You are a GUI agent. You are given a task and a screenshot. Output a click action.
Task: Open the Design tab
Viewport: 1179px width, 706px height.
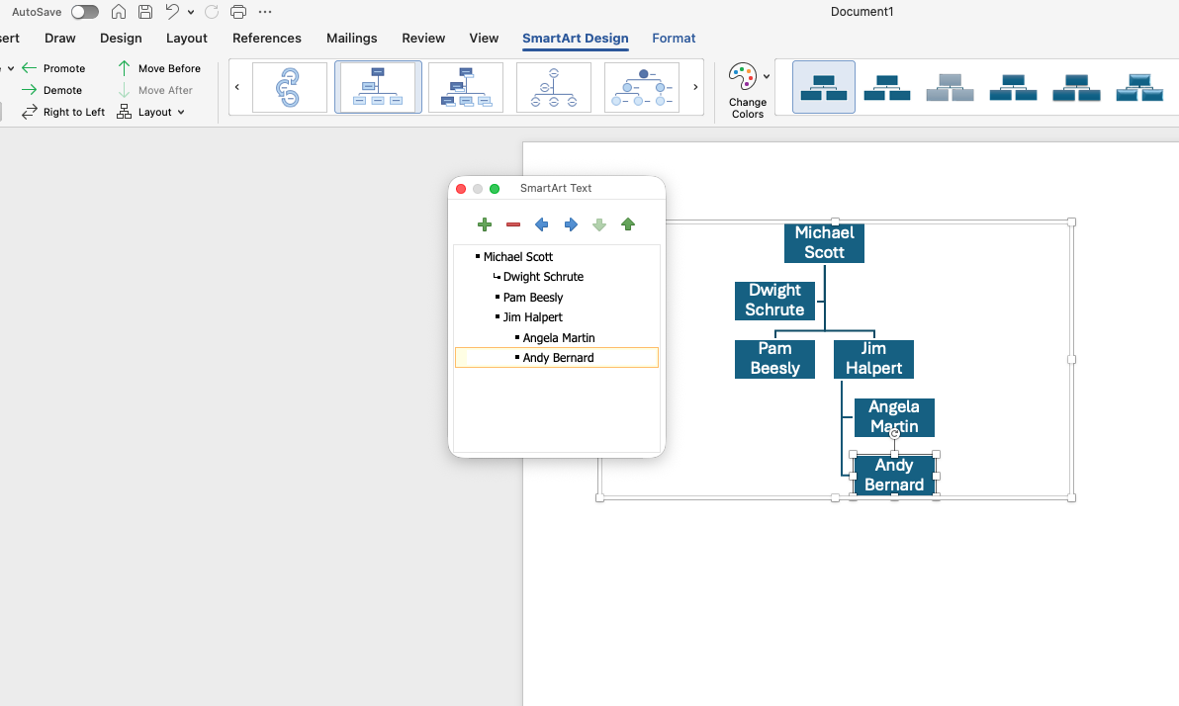click(x=121, y=39)
